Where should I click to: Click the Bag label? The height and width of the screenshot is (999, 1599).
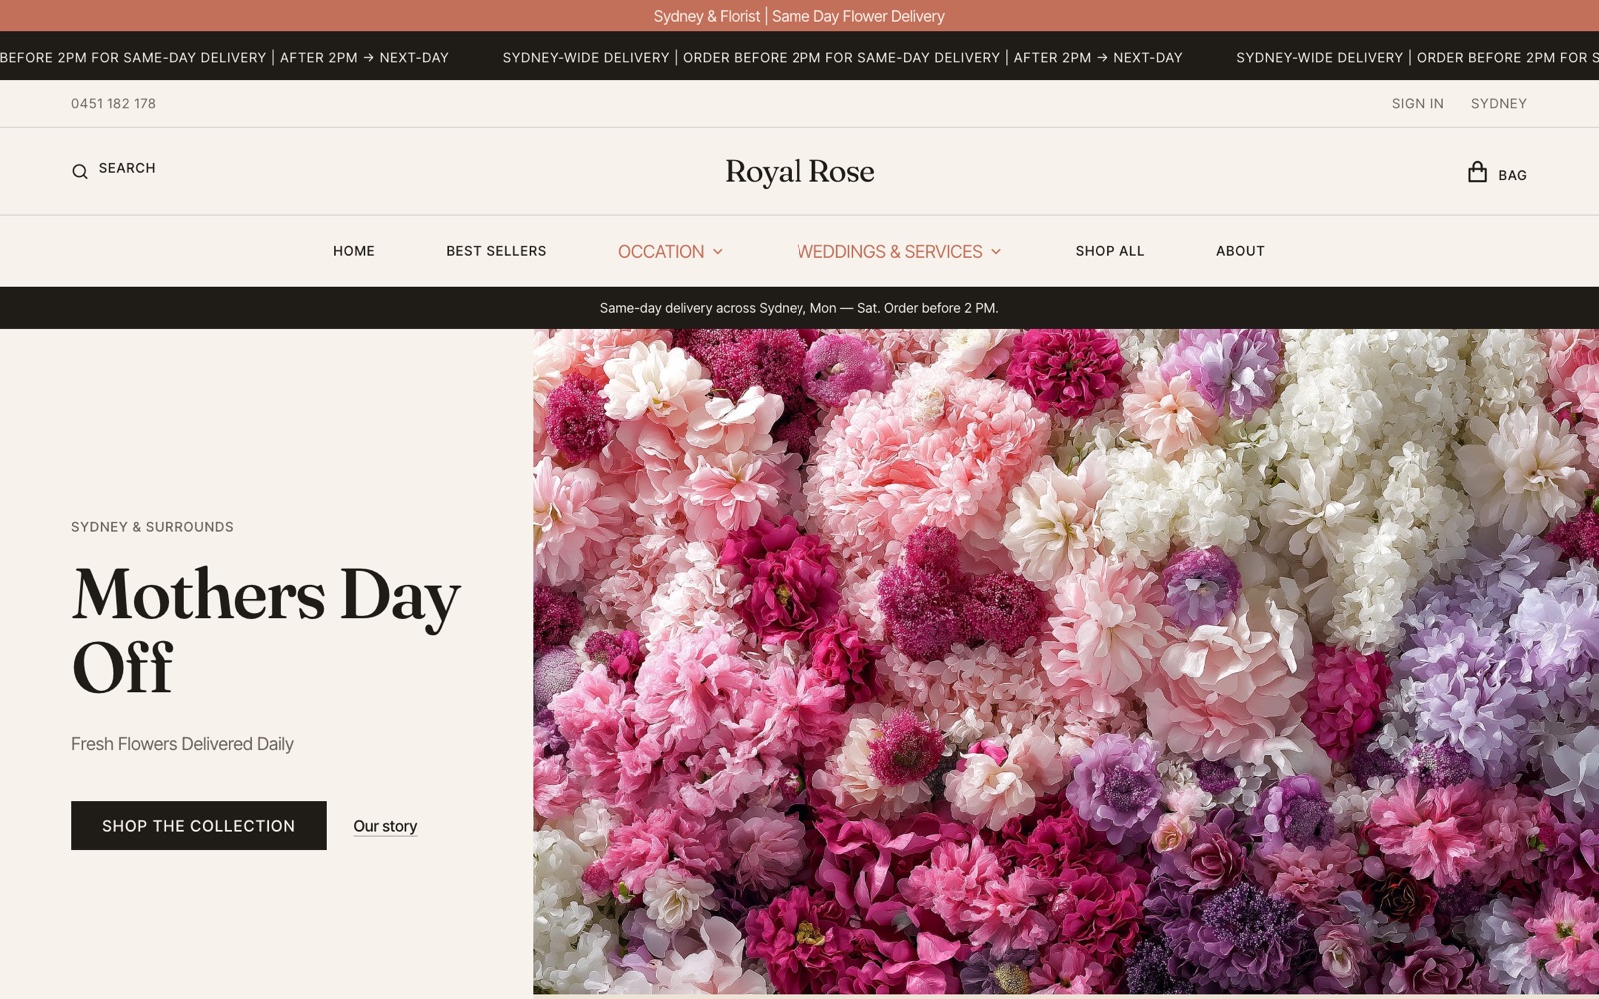point(1512,175)
